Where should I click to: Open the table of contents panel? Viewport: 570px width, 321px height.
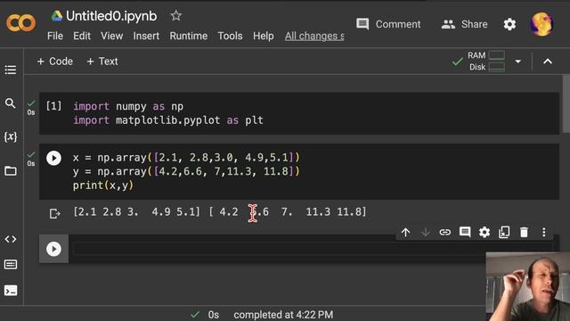pyautogui.click(x=11, y=70)
